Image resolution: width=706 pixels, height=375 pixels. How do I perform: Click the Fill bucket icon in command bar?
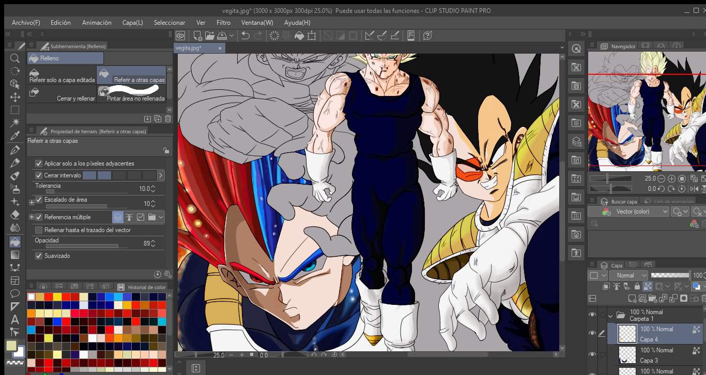tap(299, 36)
